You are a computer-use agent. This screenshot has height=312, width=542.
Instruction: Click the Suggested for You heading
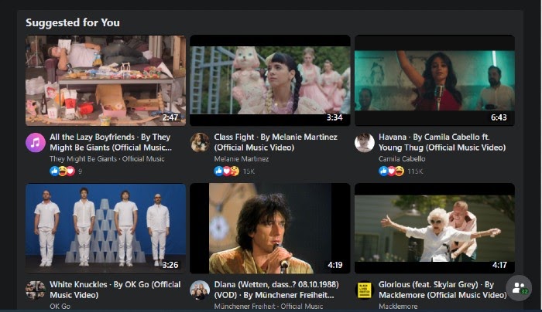point(73,22)
